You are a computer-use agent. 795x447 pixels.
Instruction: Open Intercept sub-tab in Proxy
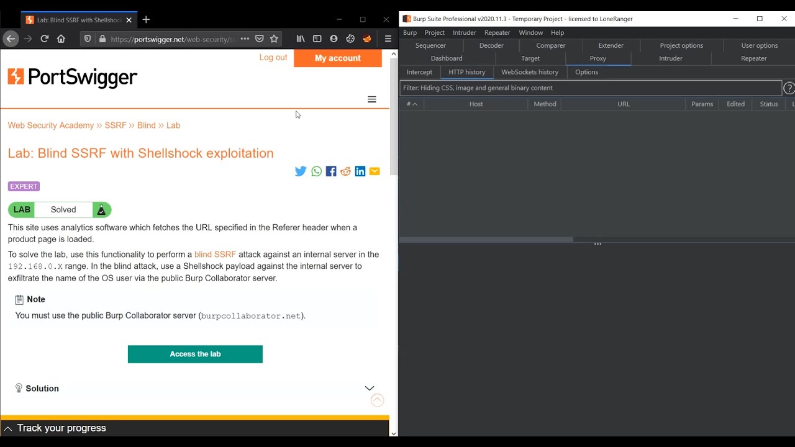pos(419,72)
